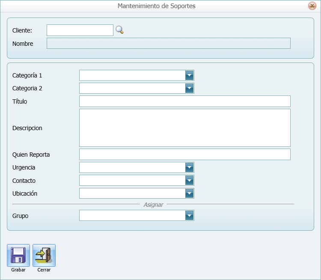Click the Nombre label
321x280 pixels.
pos(23,44)
